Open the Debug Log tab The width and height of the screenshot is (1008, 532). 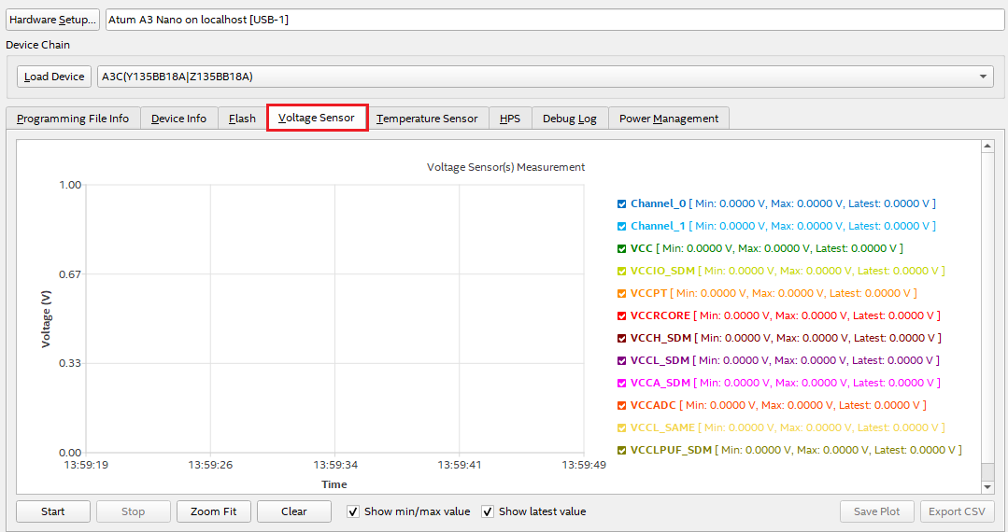point(569,119)
